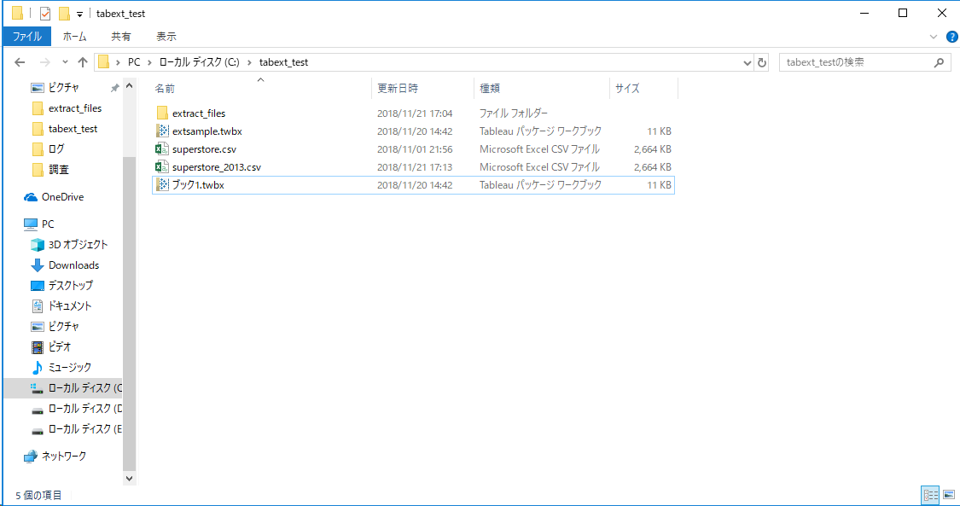Go up one folder level
This screenshot has height=506, width=960.
[x=84, y=62]
